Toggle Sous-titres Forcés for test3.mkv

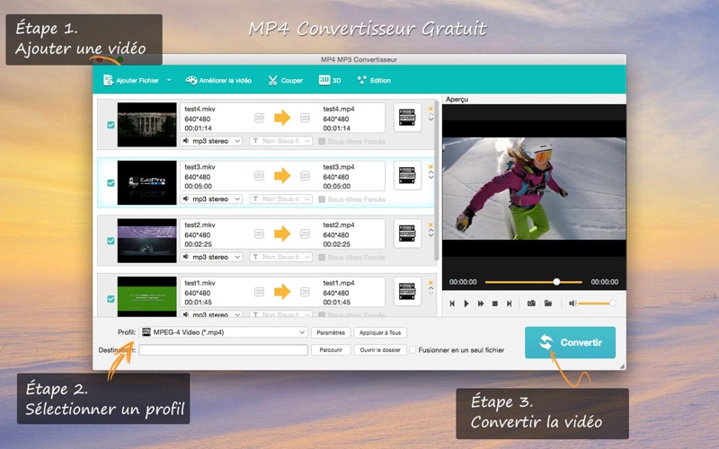pos(322,199)
